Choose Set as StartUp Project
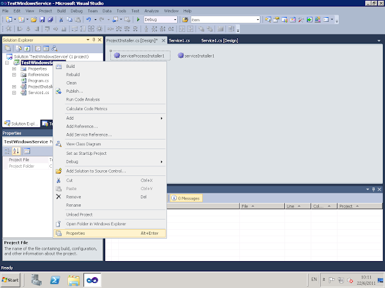This screenshot has width=385, height=288. pos(110,154)
